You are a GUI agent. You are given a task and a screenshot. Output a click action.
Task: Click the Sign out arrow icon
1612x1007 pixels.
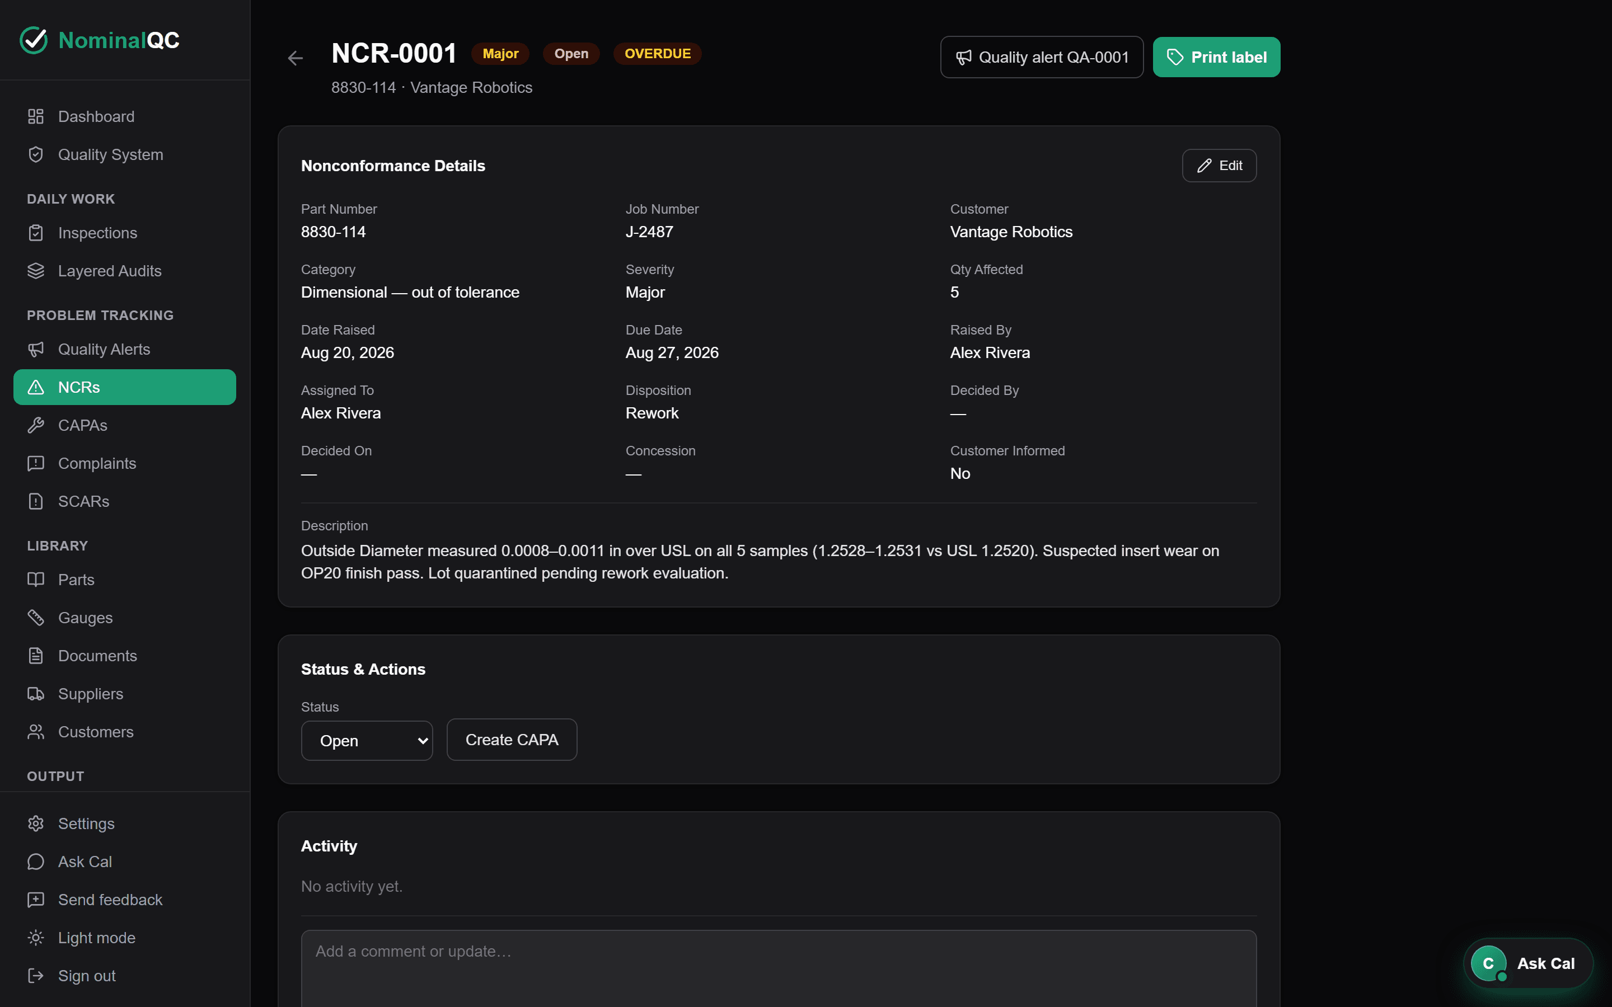click(36, 975)
